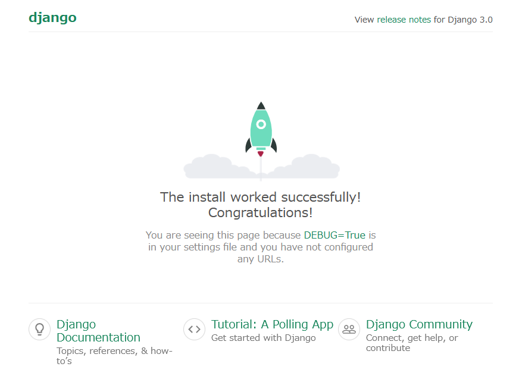The height and width of the screenshot is (376, 522).
Task: Select the code brackets tutorial icon
Action: tap(194, 328)
